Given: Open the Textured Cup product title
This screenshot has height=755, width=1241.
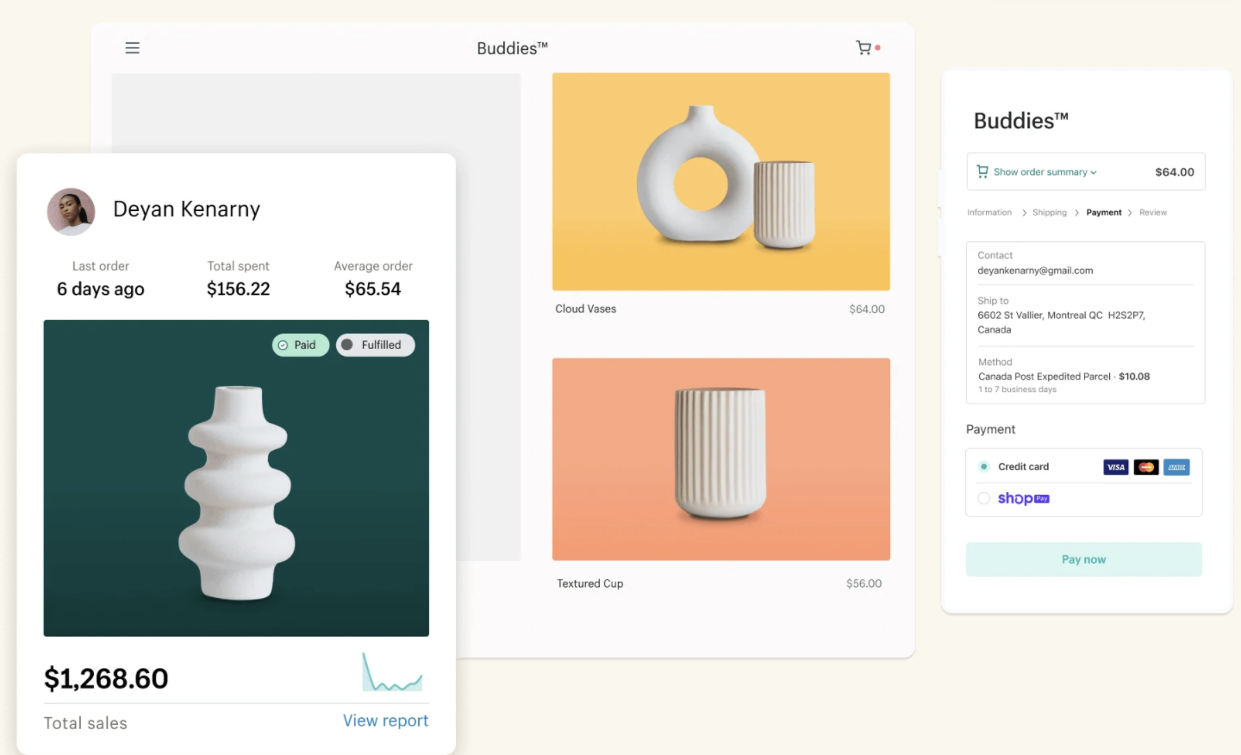Looking at the screenshot, I should 590,583.
